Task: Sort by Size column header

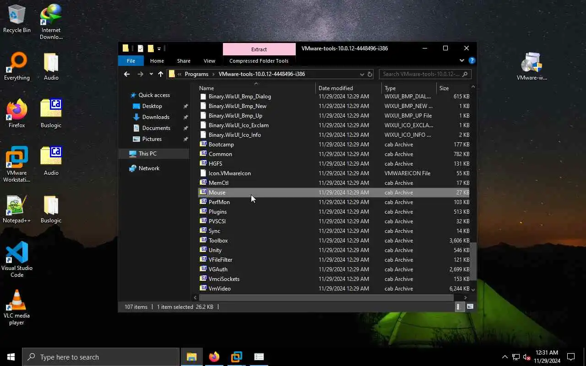Action: pyautogui.click(x=453, y=88)
